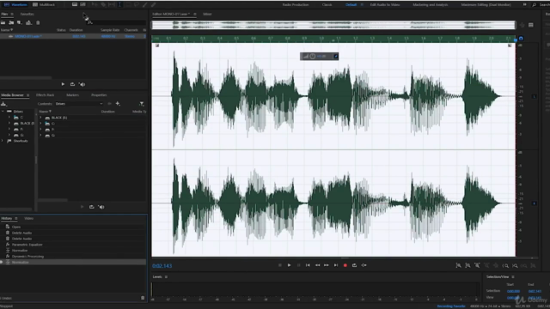Collapse the Drives tree node
The image size is (550, 309).
coord(3,112)
